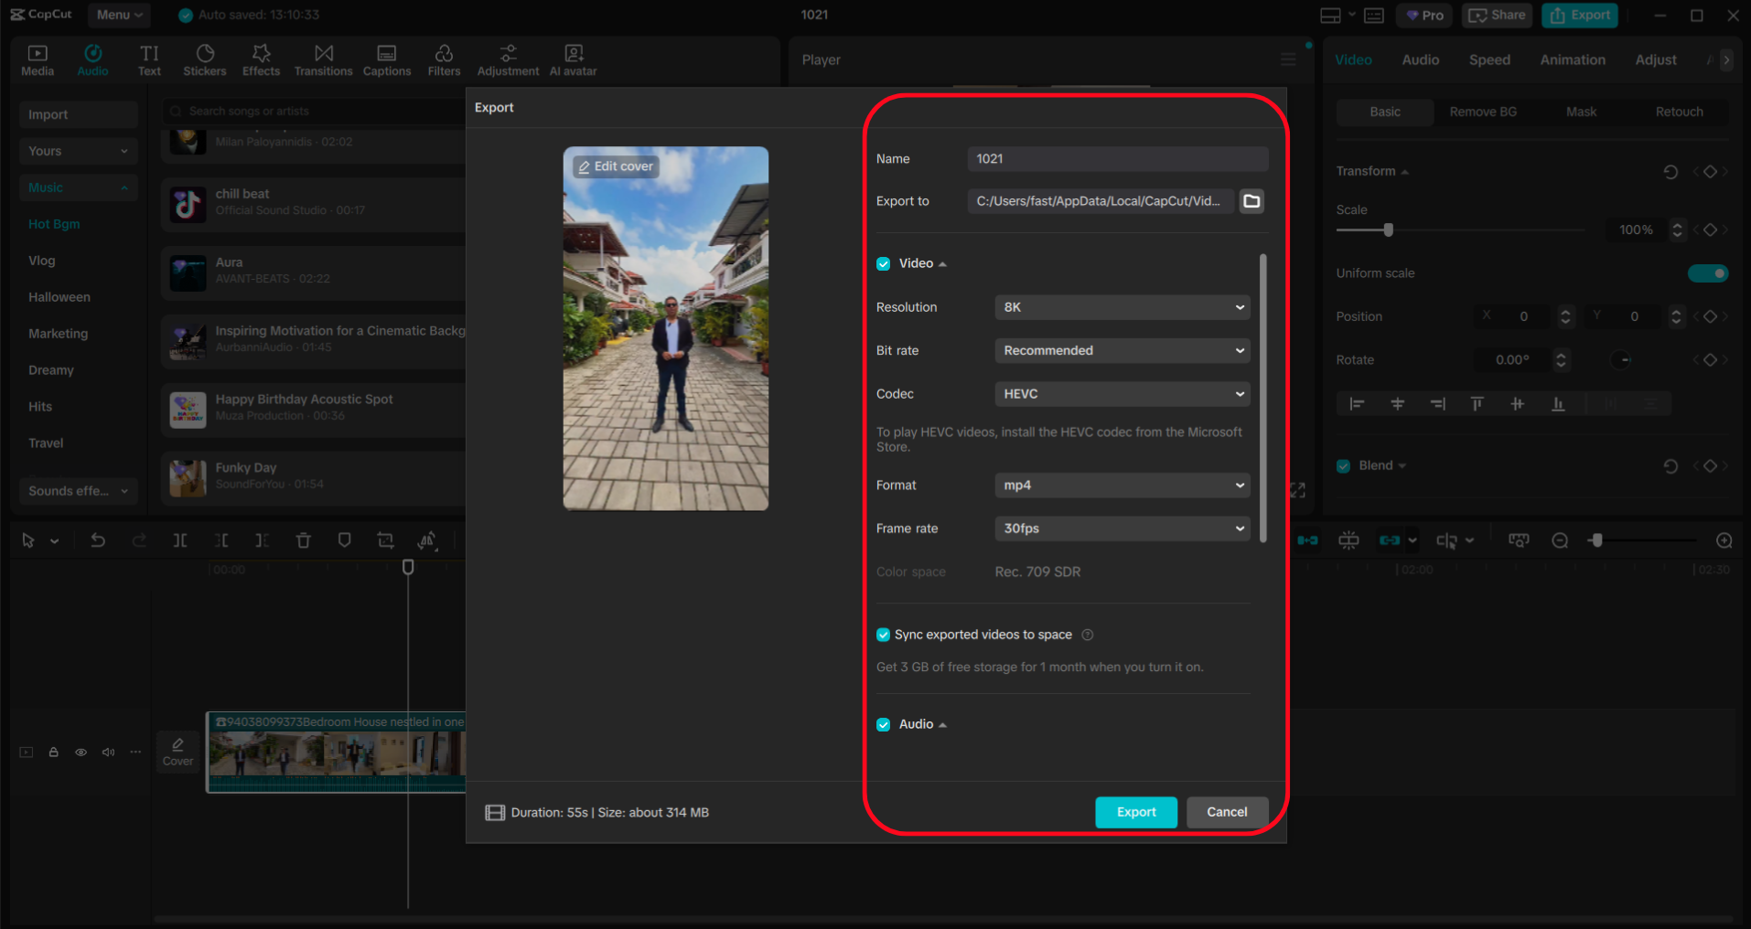This screenshot has width=1751, height=929.
Task: Click the Export button in the dialog
Action: pos(1135,812)
